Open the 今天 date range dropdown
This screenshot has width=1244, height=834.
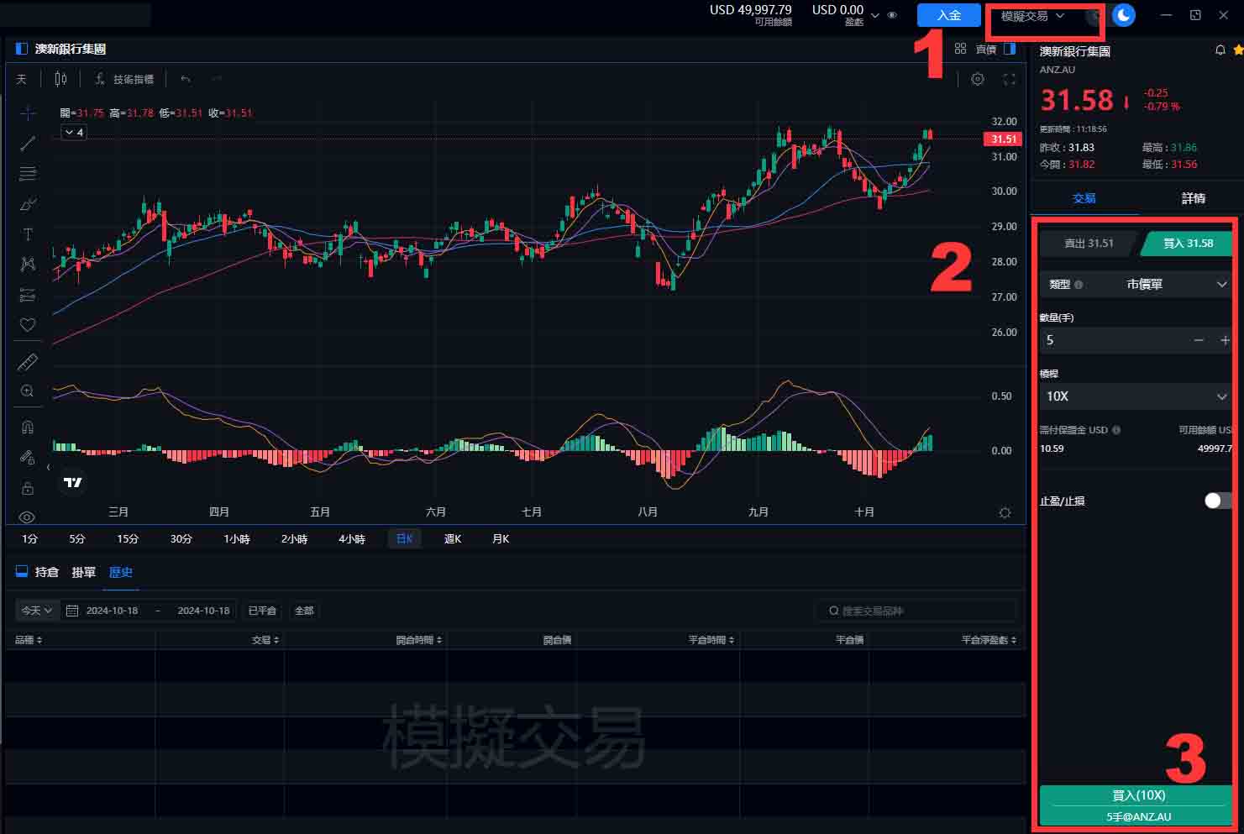pos(37,611)
